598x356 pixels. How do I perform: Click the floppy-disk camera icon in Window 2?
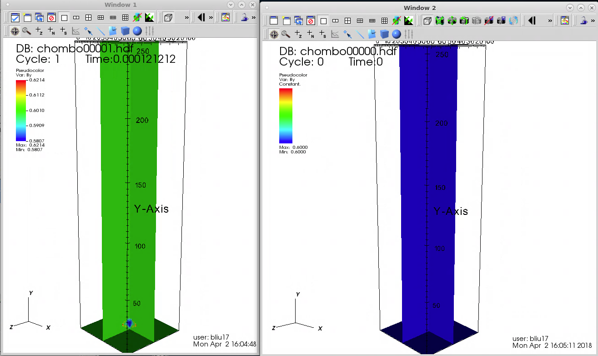[501, 20]
